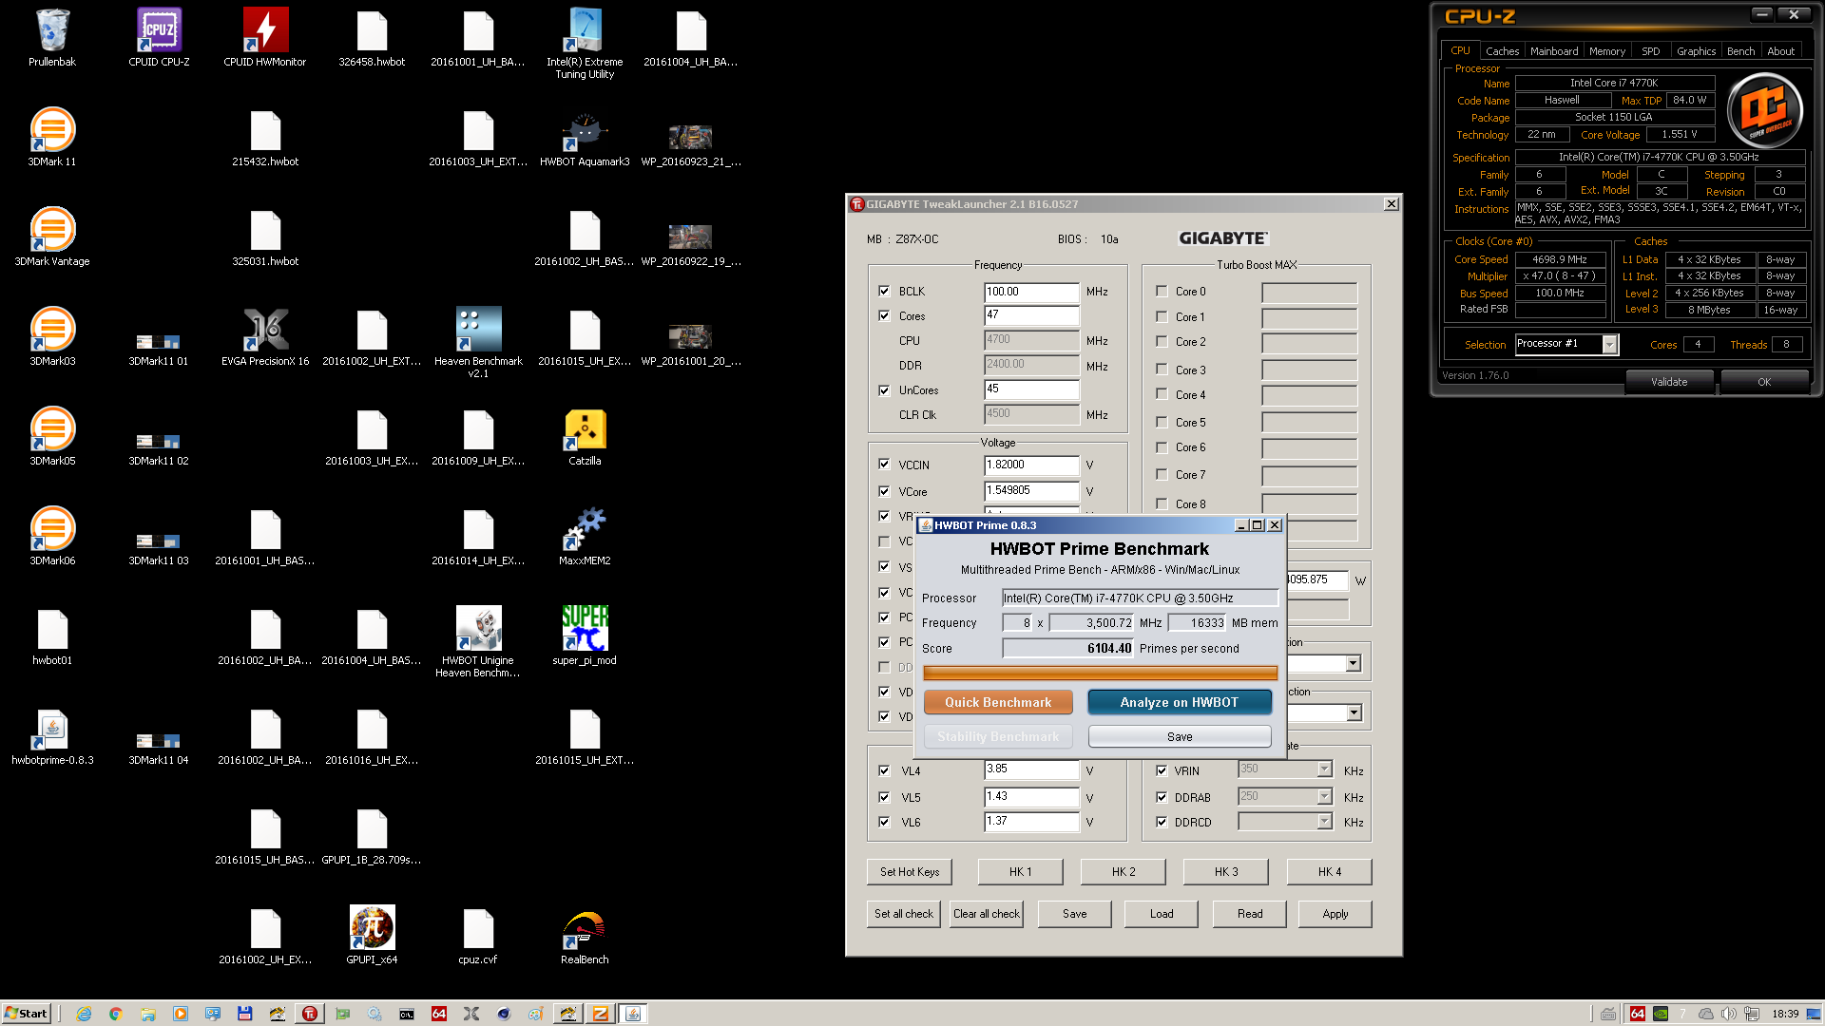Open the Catzilla desktop icon

(x=585, y=437)
